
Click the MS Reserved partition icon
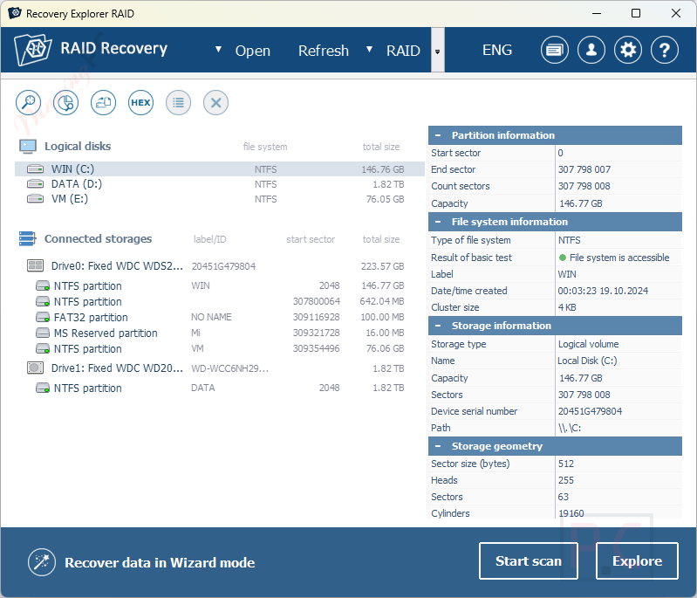[43, 333]
